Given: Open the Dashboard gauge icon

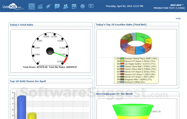Looking at the screenshot, I should tap(32, 6).
